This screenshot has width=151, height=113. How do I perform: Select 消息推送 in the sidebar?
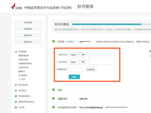28,29
